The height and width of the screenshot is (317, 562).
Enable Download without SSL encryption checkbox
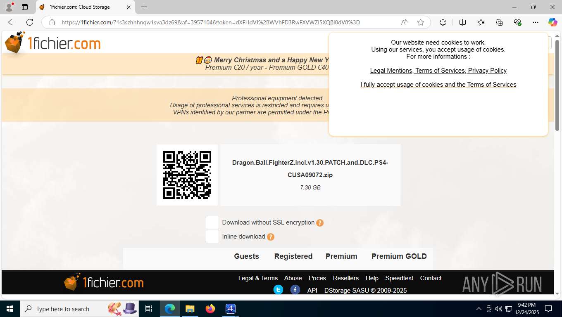pyautogui.click(x=212, y=222)
